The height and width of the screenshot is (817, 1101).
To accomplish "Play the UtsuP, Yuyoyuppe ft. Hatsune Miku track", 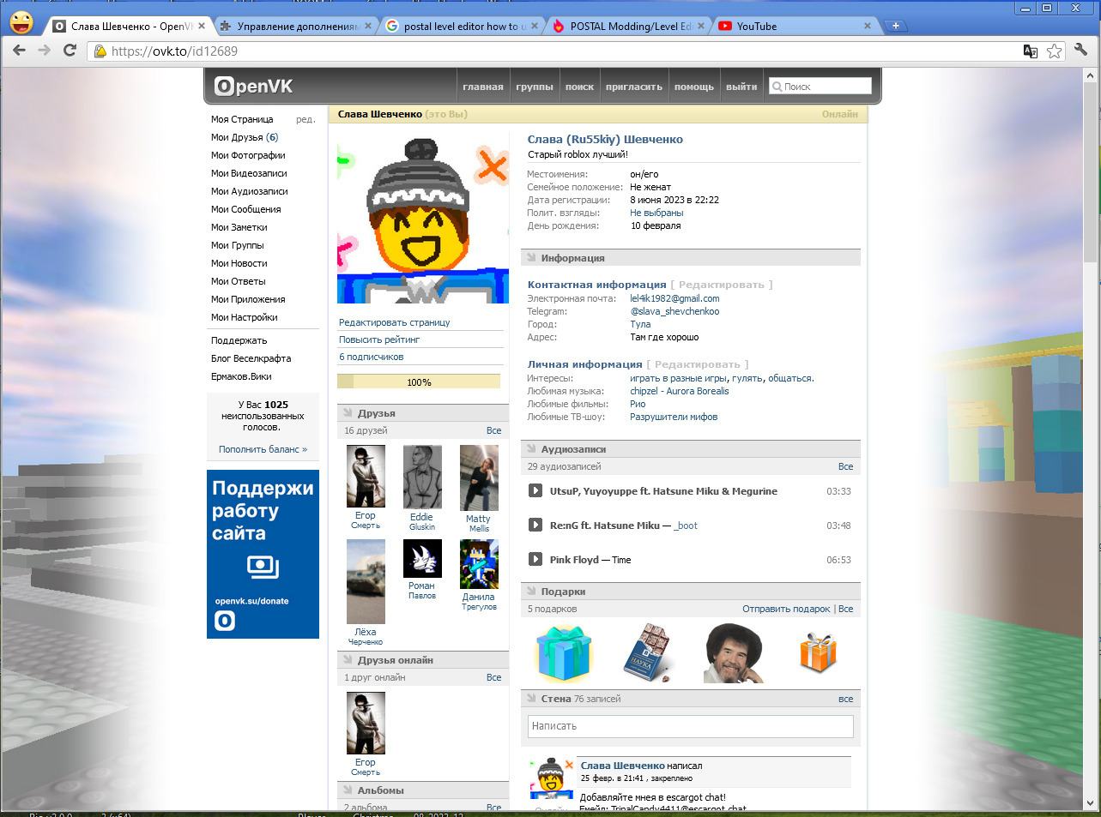I will coord(535,491).
